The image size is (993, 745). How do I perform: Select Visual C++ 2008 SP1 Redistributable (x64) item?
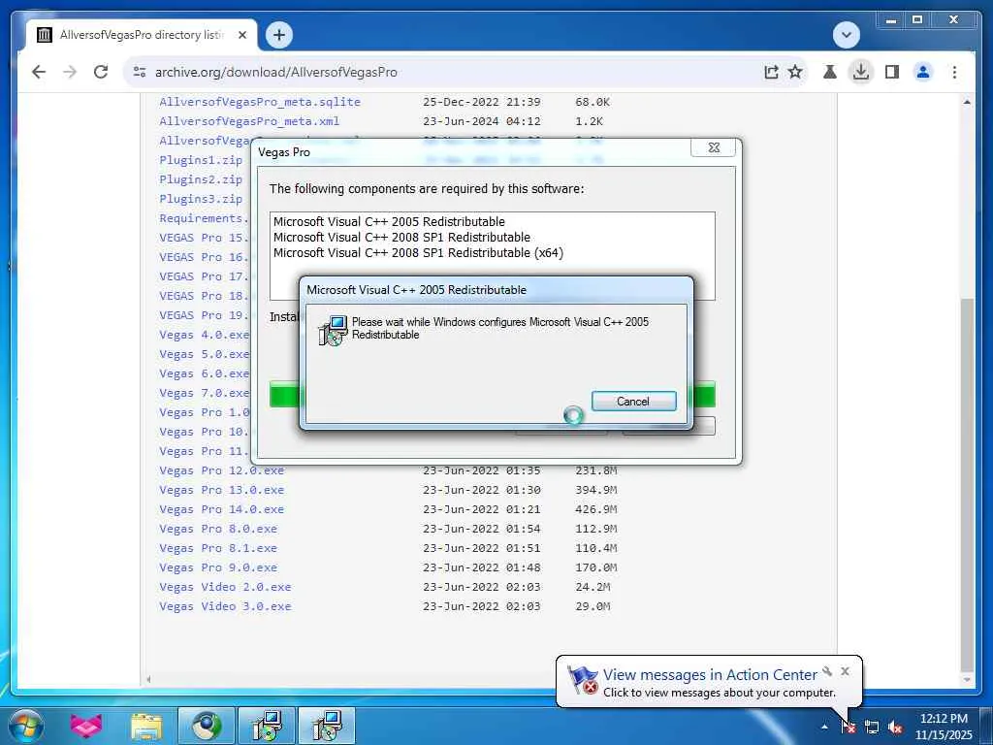[418, 253]
